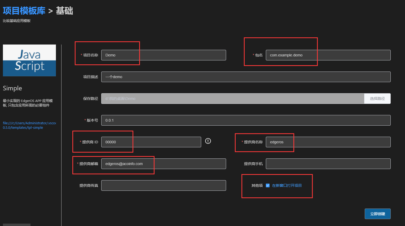Open the tpl-simple template file path link
The height and width of the screenshot is (226, 405).
click(x=29, y=125)
